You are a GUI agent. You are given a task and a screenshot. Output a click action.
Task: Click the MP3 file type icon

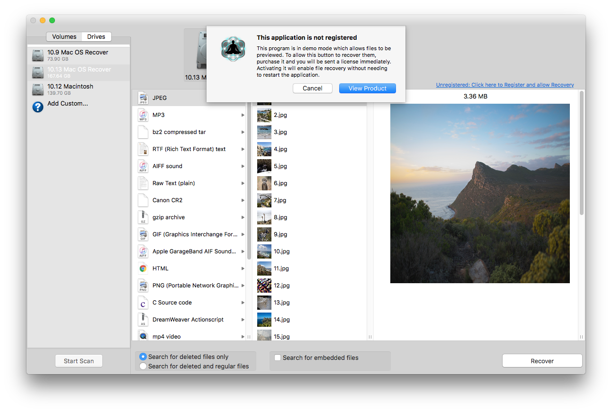click(143, 115)
